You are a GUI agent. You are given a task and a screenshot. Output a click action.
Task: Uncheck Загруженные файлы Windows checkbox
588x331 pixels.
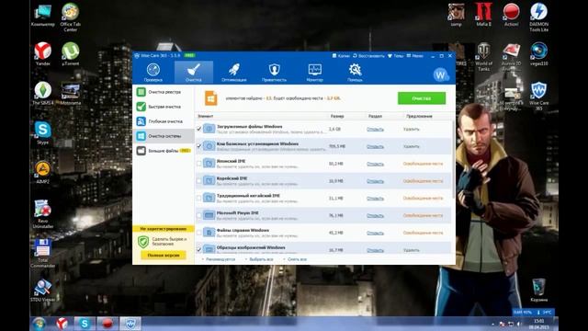click(x=199, y=129)
